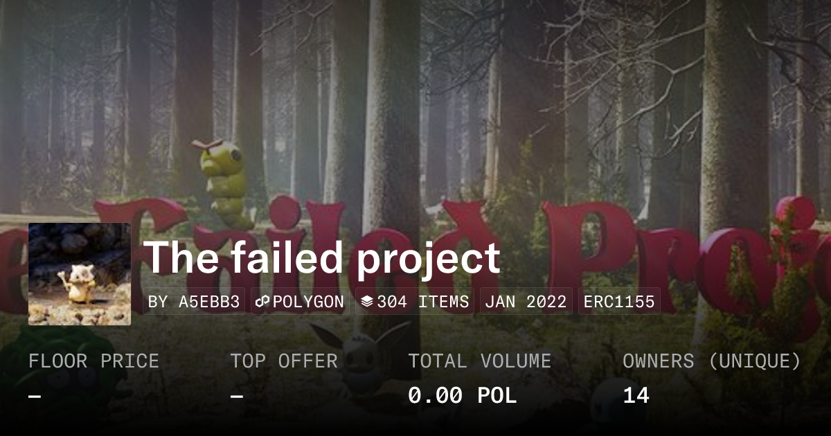Screen dimensions: 831x436
Task: Click the OWNERS (UNIQUE) label
Action: coord(712,361)
